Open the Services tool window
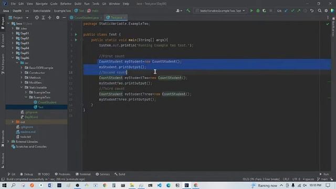 click(103, 174)
